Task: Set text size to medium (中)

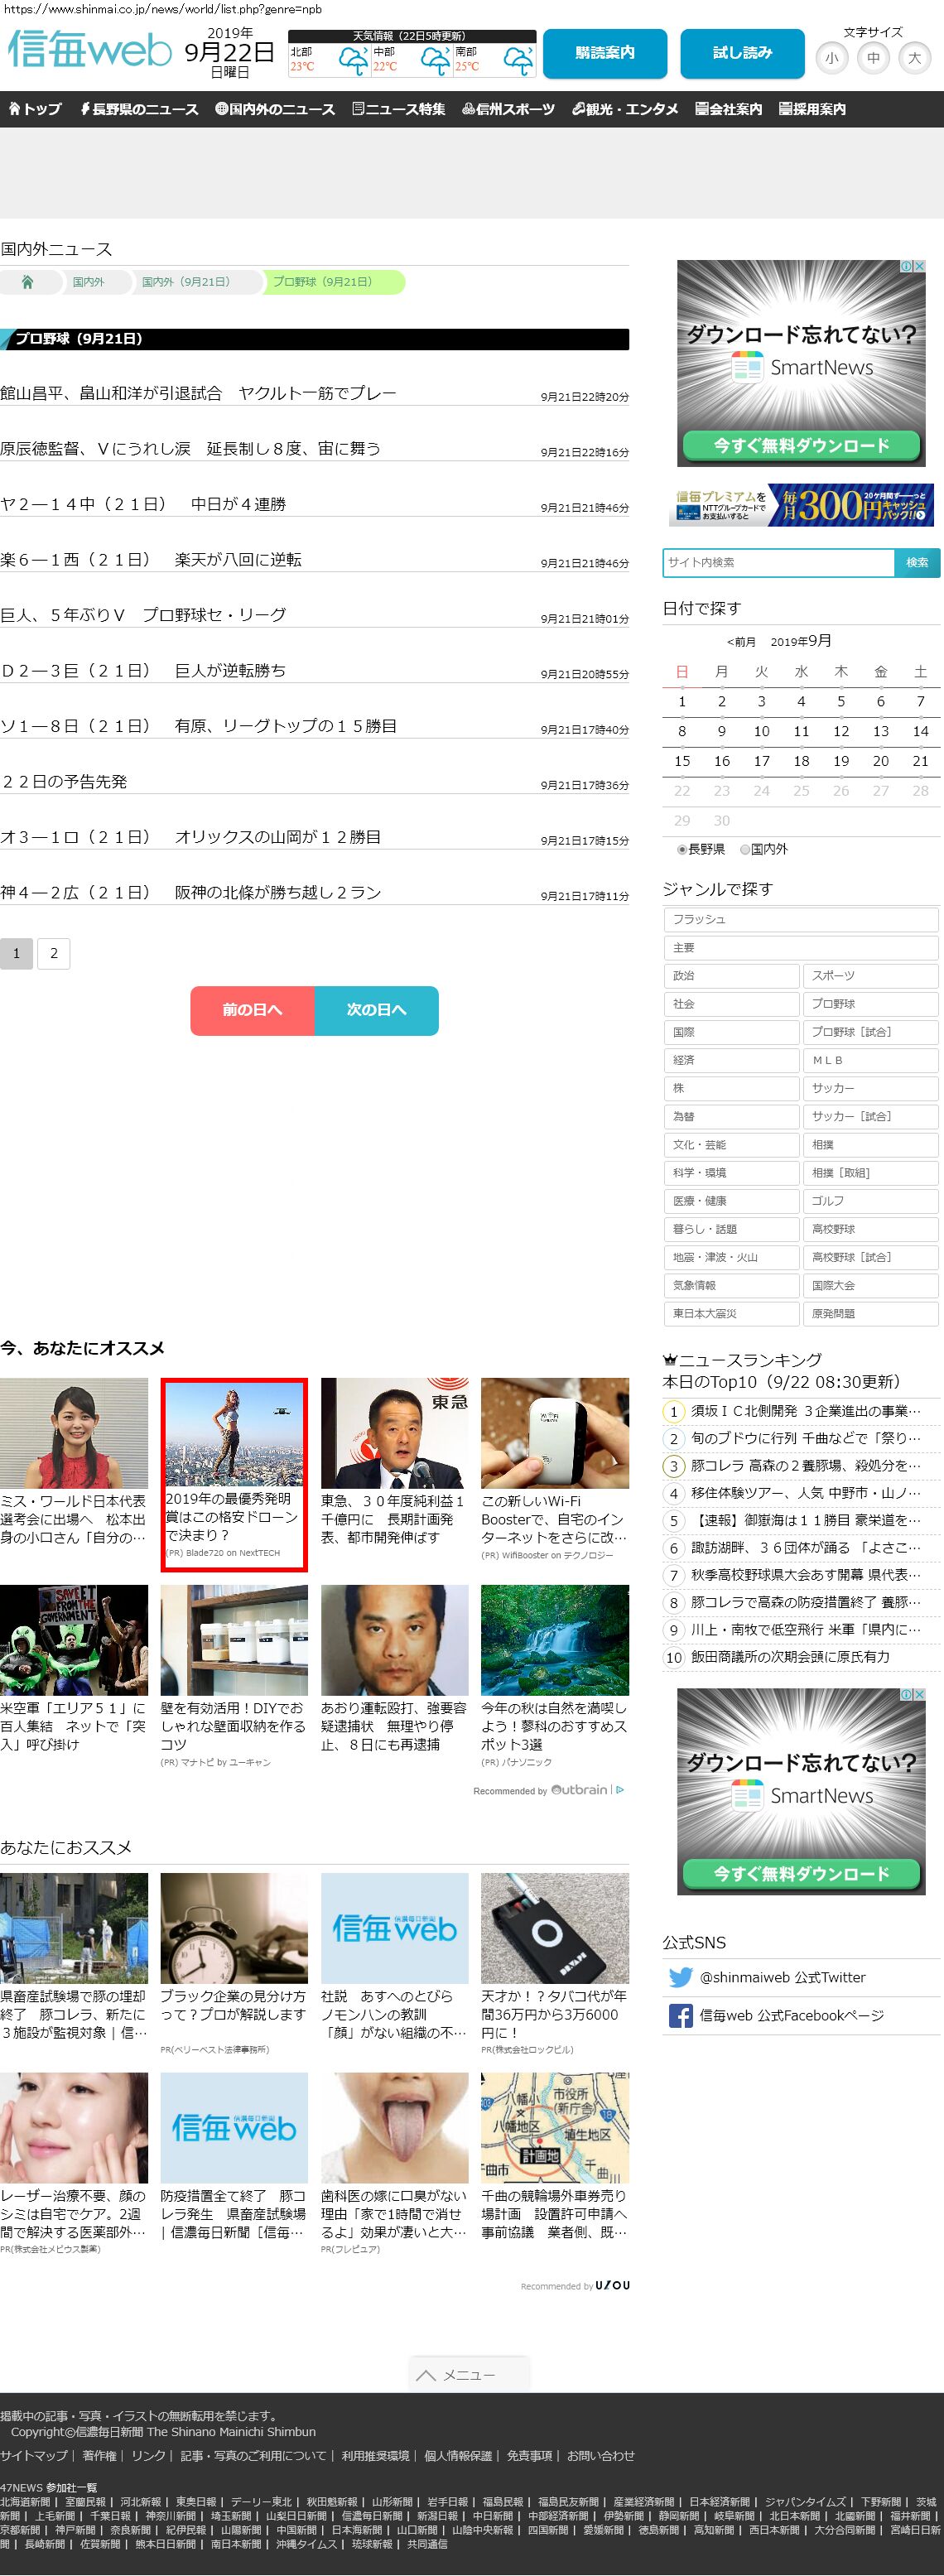Action: coord(873,58)
